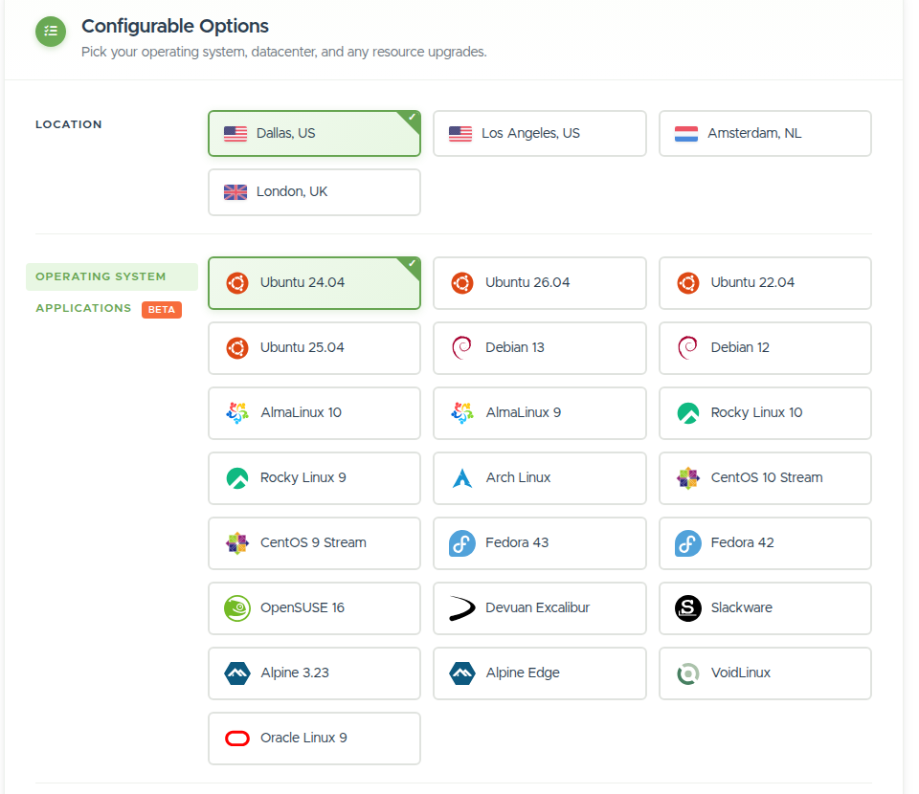The height and width of the screenshot is (794, 919).
Task: Click the Netherlands flag icon beside Amsterdam
Action: [x=685, y=134]
